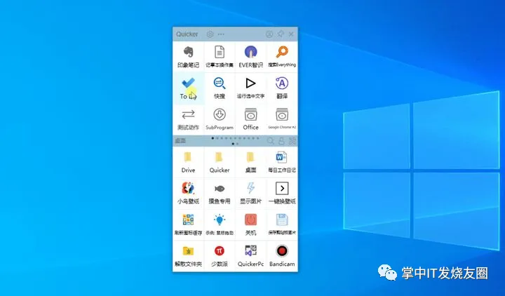Click the Quicker title text
The height and width of the screenshot is (296, 505).
click(187, 34)
